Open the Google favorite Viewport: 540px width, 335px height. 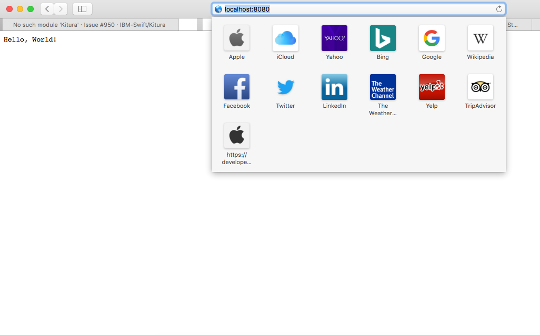click(432, 38)
